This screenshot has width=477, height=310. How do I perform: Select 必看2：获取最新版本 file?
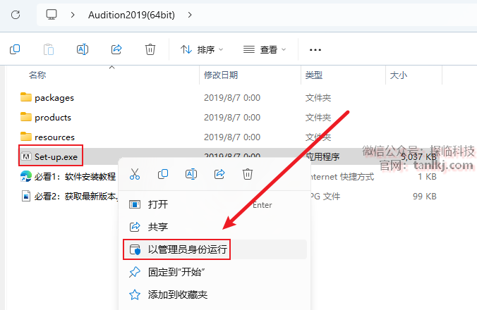(76, 197)
